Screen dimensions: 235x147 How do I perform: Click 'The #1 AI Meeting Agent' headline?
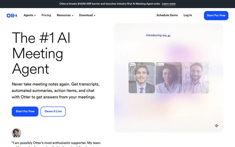(x=41, y=53)
